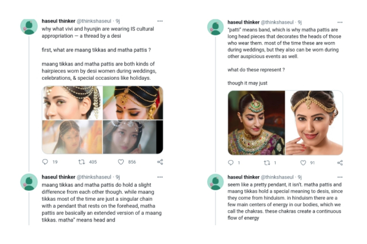
Task: Retweet the first tweet with 405 retweets
Action: pyautogui.click(x=82, y=162)
